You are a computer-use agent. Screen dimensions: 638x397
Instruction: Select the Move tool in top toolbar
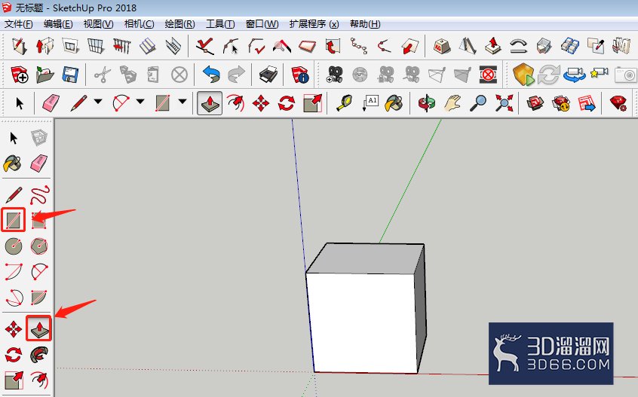261,103
